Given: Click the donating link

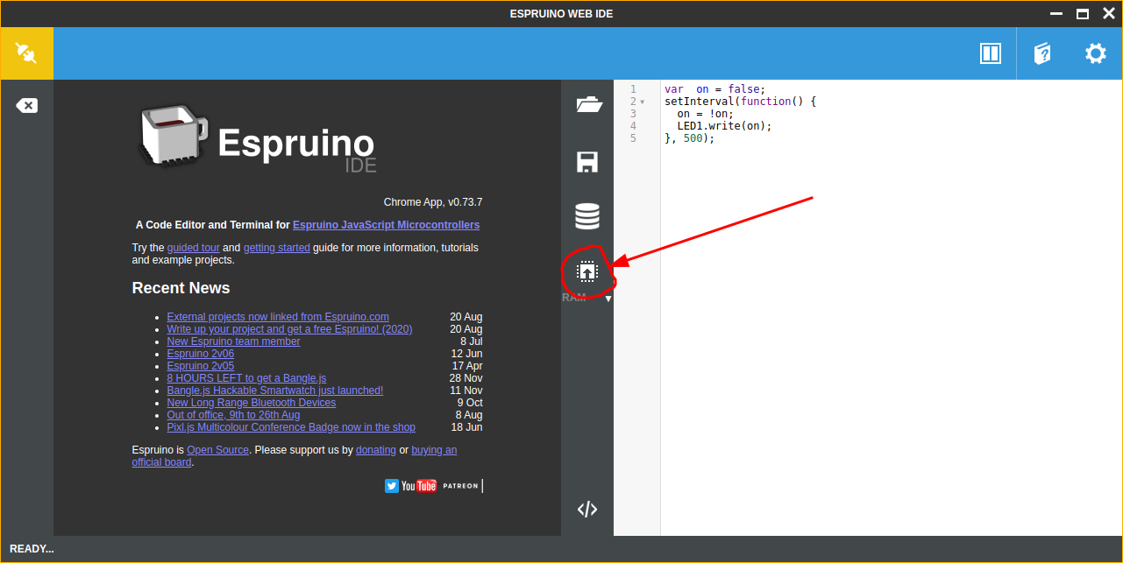Looking at the screenshot, I should pyautogui.click(x=375, y=449).
